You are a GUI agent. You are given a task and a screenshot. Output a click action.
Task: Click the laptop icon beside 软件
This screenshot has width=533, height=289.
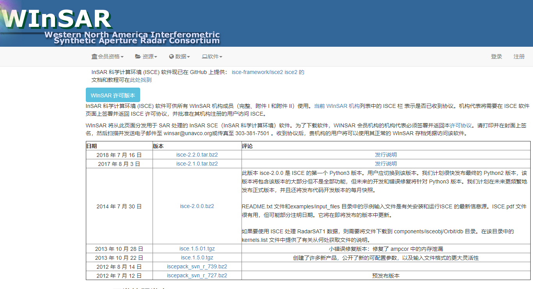click(x=204, y=56)
